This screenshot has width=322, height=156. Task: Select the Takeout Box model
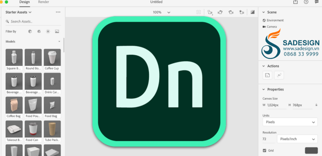coord(14,131)
